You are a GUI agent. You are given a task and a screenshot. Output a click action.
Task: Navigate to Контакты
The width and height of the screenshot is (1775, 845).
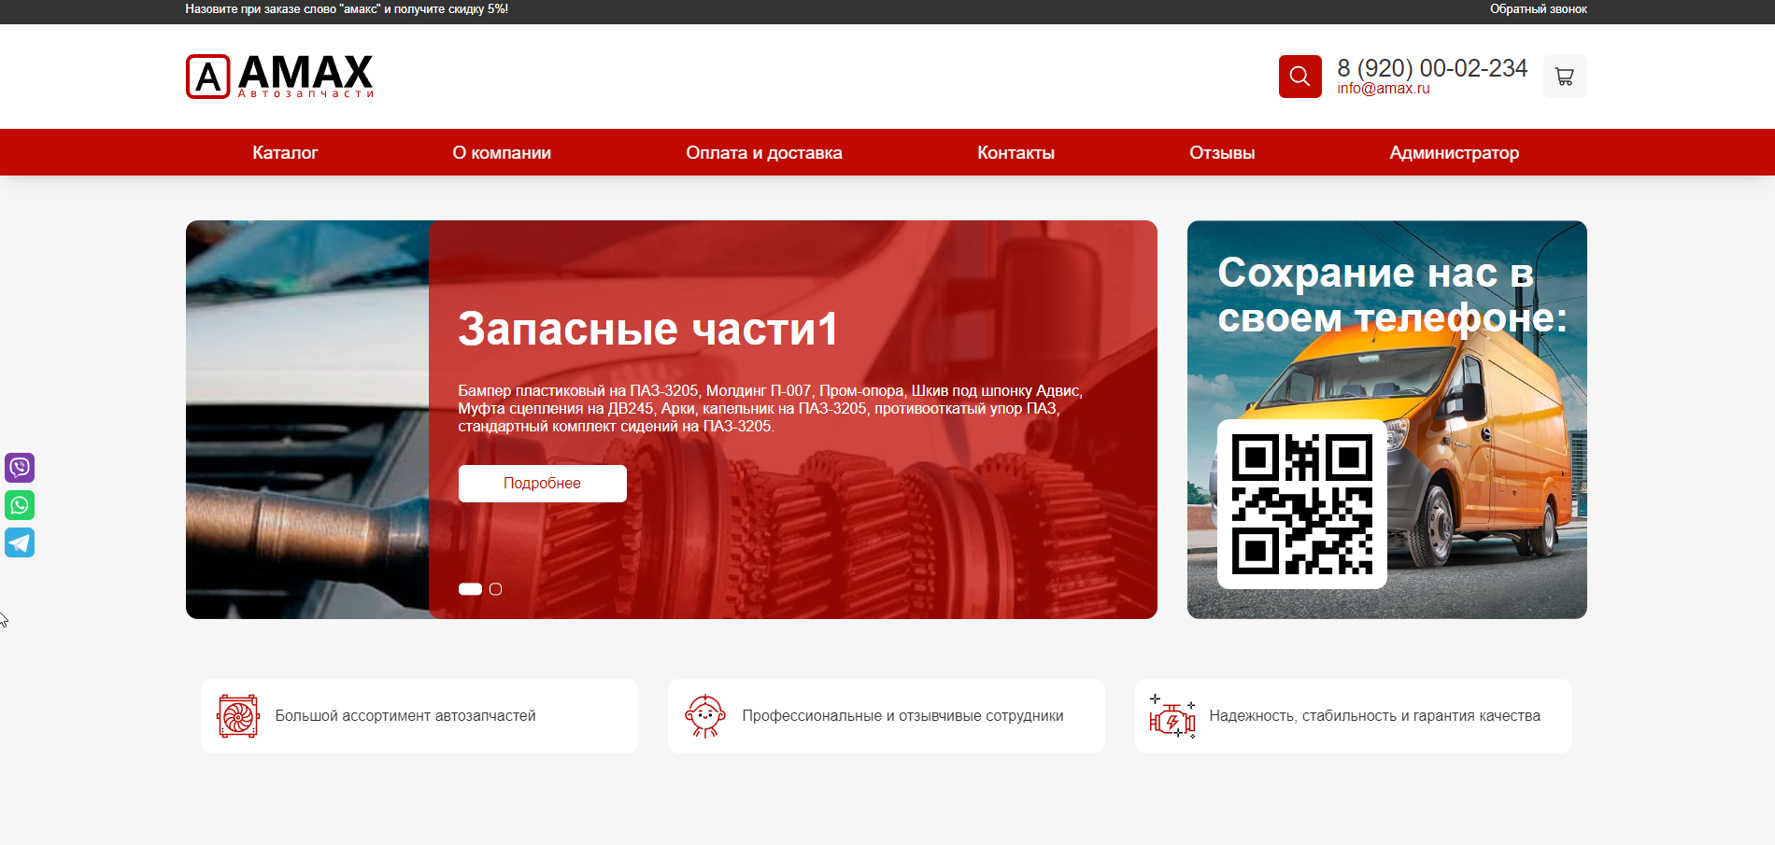coord(1015,152)
